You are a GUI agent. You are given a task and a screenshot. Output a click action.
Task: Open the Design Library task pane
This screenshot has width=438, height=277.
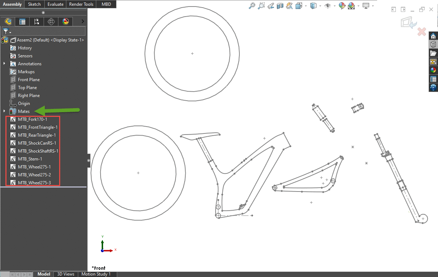[x=433, y=45]
